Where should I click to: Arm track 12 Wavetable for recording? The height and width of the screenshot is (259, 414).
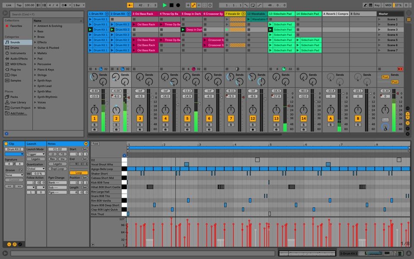point(253,129)
